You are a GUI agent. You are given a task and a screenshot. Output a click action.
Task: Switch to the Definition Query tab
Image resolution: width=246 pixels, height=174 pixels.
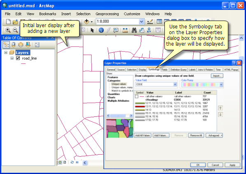pyautogui.click(x=178, y=70)
